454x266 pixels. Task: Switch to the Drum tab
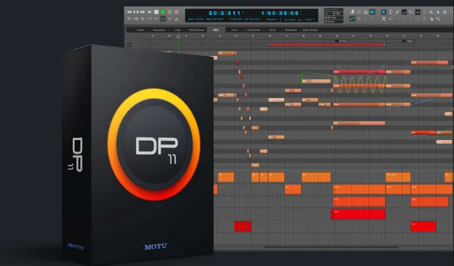pyautogui.click(x=234, y=30)
